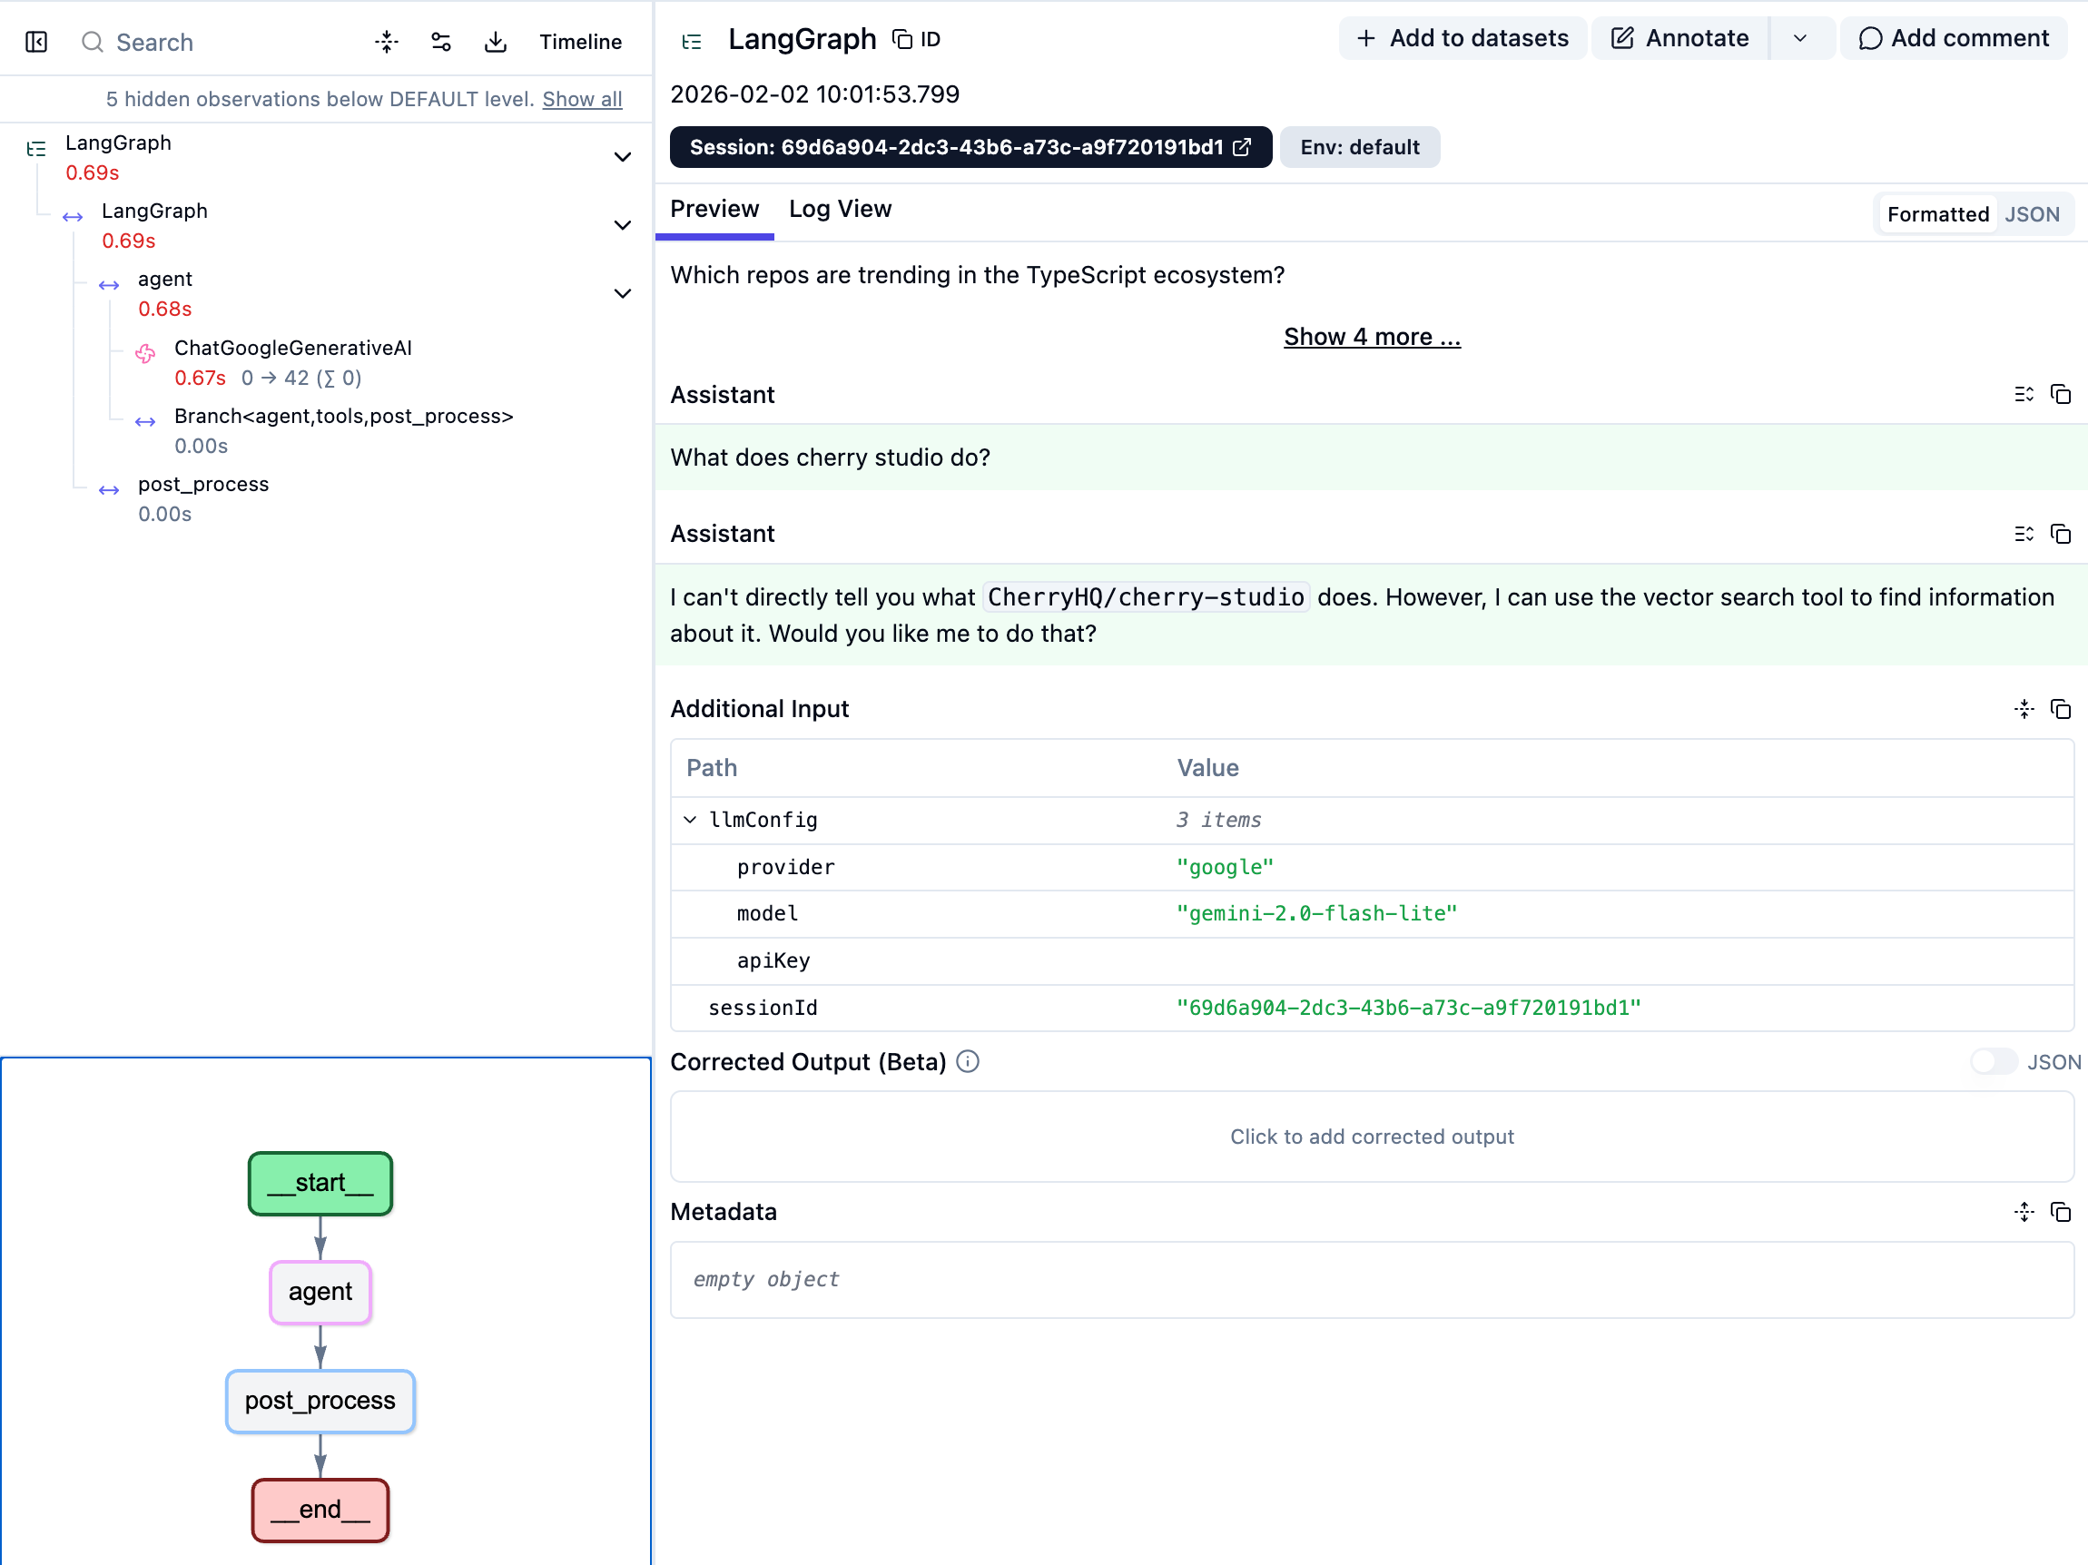Copy the Additional Input section
Screen dimensions: 2088x1565
pos(2061,709)
